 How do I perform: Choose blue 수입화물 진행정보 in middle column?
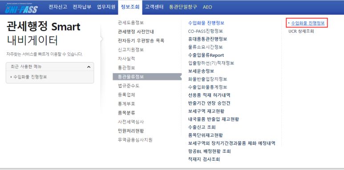206,23
